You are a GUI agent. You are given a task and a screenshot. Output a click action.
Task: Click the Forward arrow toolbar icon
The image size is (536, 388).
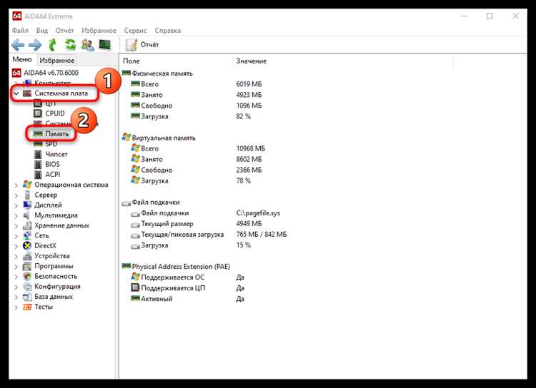[35, 45]
